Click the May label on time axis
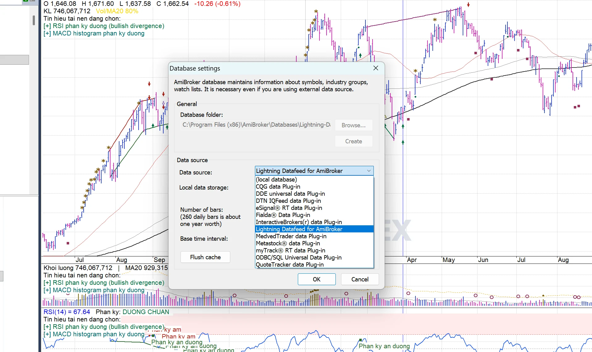Viewport: 592px width, 352px height. (448, 260)
